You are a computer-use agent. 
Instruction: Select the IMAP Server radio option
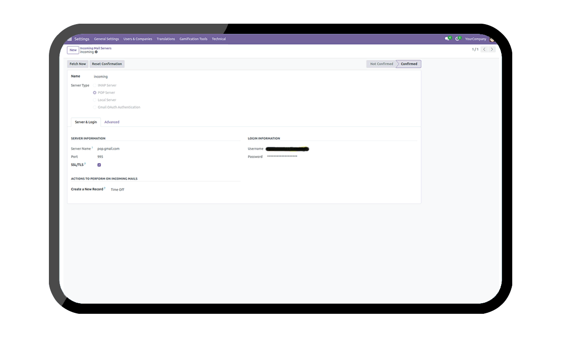95,86
